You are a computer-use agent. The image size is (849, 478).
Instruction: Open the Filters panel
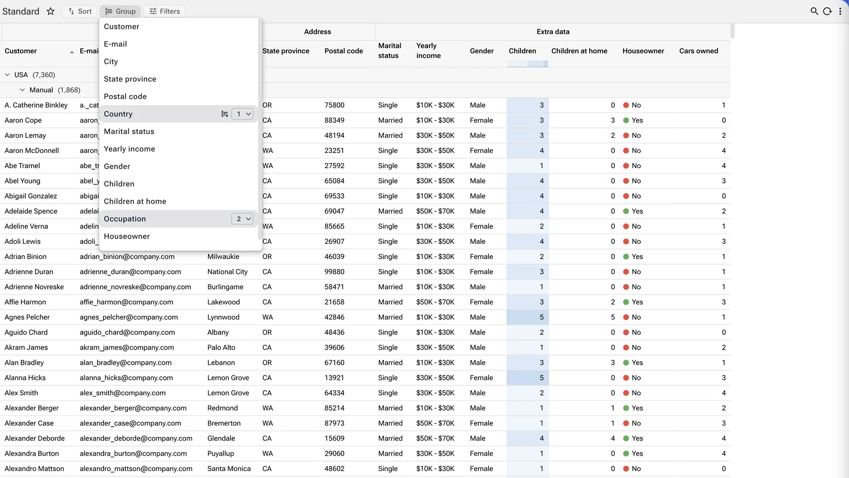pyautogui.click(x=165, y=11)
